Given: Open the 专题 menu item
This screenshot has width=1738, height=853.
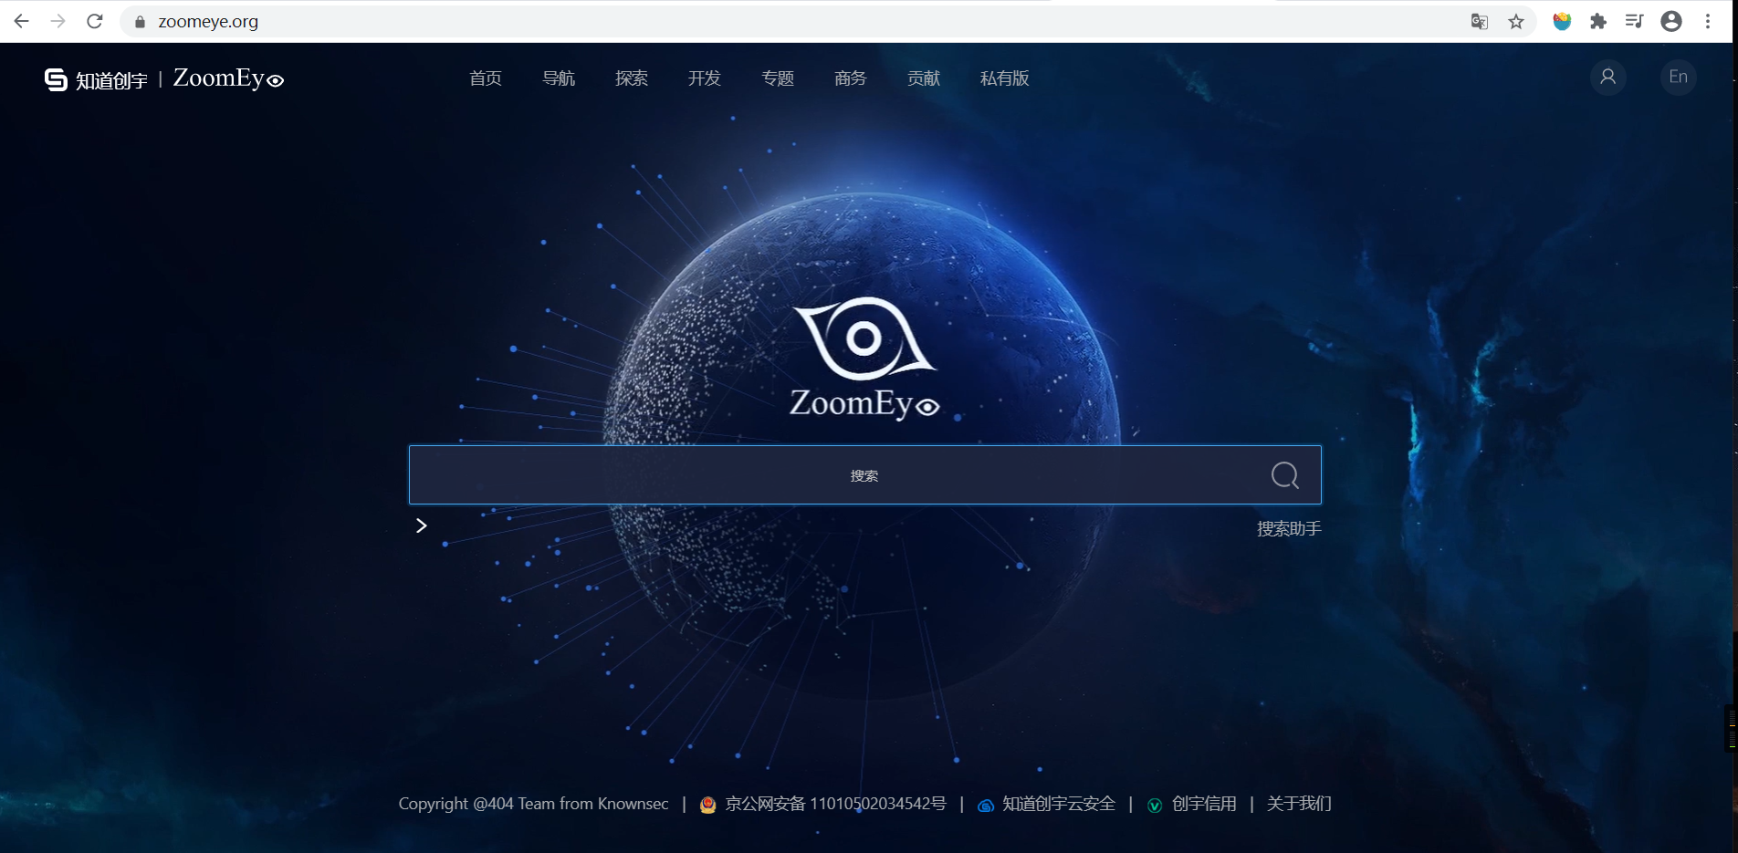Looking at the screenshot, I should click(778, 78).
